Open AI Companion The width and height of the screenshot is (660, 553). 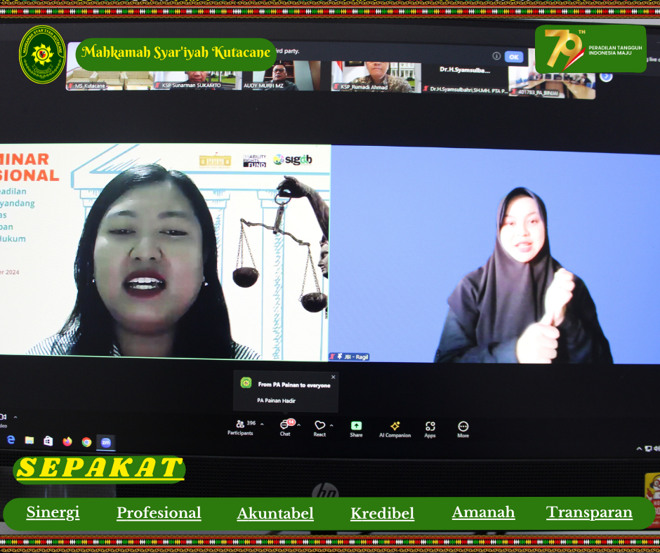pos(395,426)
